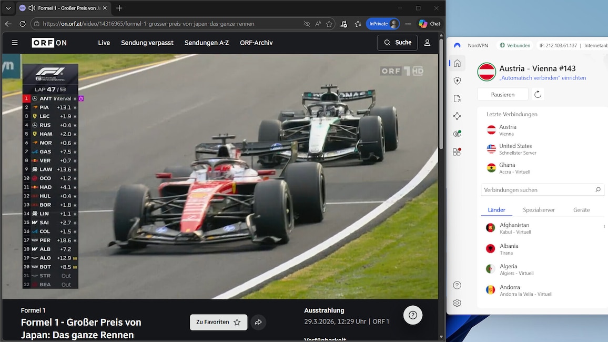Open the ORF-Archiv section
Screen dimensions: 608x342
click(x=256, y=43)
